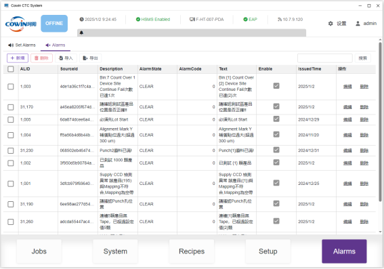Toggle the select-all checkbox in the header
The width and height of the screenshot is (384, 269).
coord(11,69)
